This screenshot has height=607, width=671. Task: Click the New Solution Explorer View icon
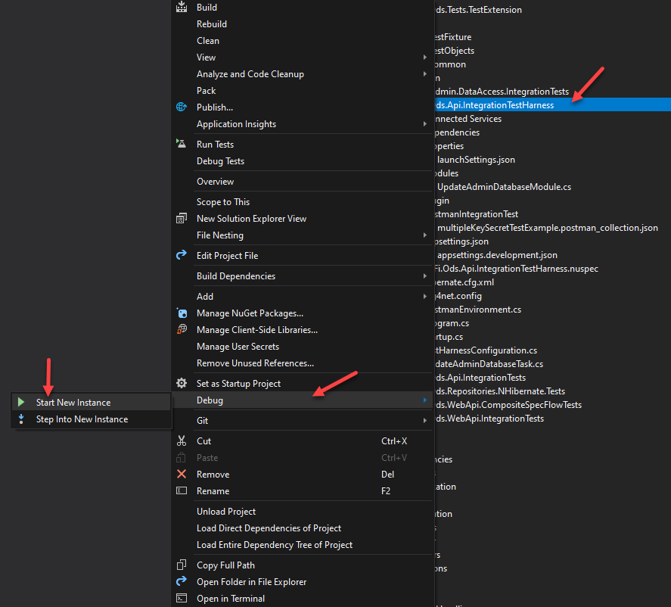point(182,218)
